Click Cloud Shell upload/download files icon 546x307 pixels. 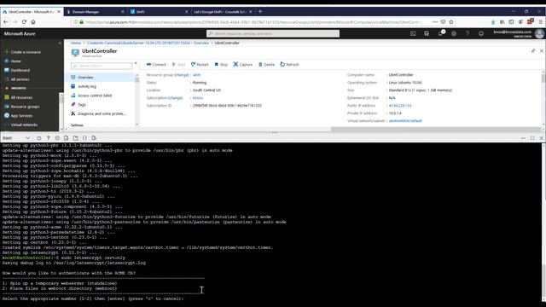tap(67, 138)
